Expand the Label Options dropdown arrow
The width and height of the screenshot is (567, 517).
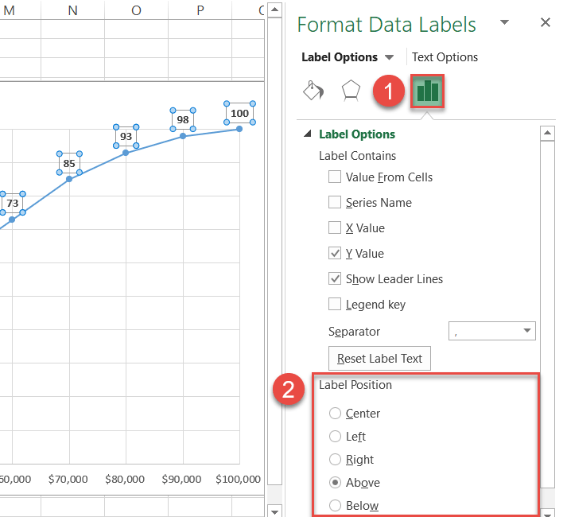coord(389,57)
